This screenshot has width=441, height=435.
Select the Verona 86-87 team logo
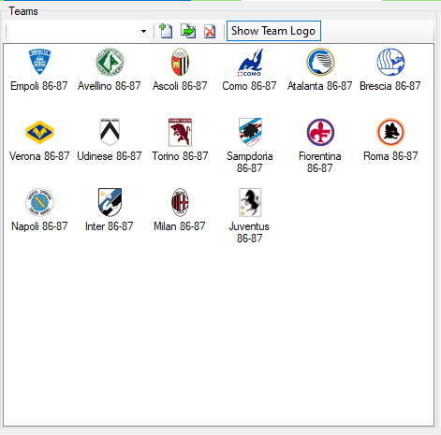pyautogui.click(x=39, y=132)
